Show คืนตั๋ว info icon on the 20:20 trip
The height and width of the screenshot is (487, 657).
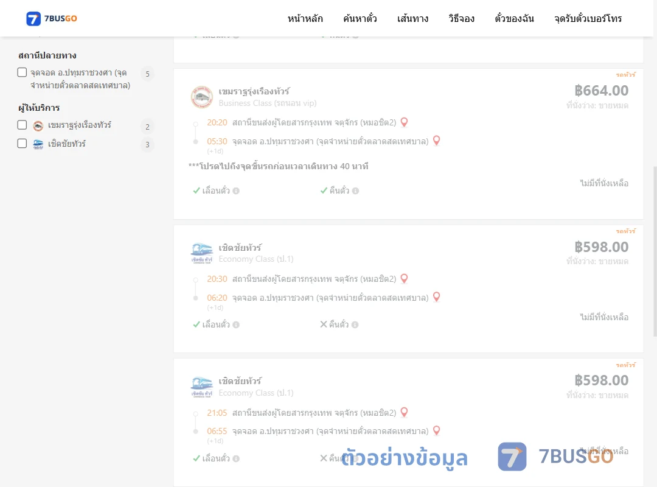[355, 191]
